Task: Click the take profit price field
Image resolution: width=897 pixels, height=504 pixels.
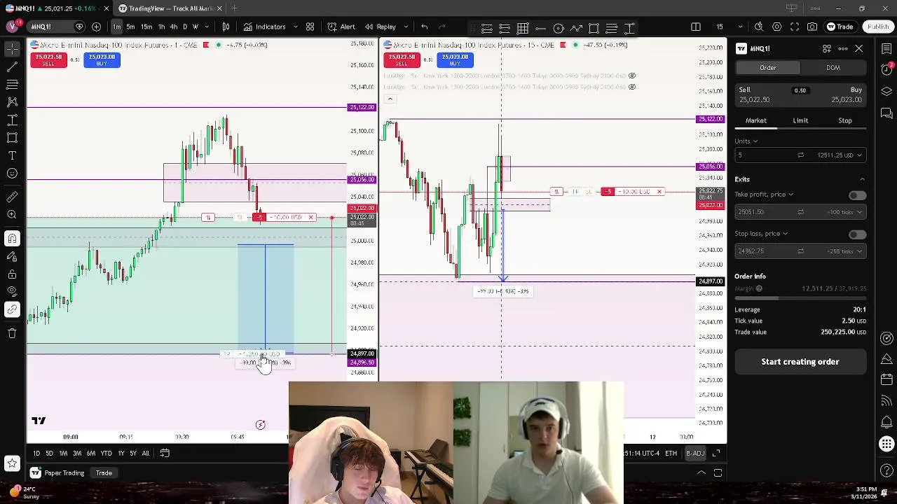Action: point(765,212)
